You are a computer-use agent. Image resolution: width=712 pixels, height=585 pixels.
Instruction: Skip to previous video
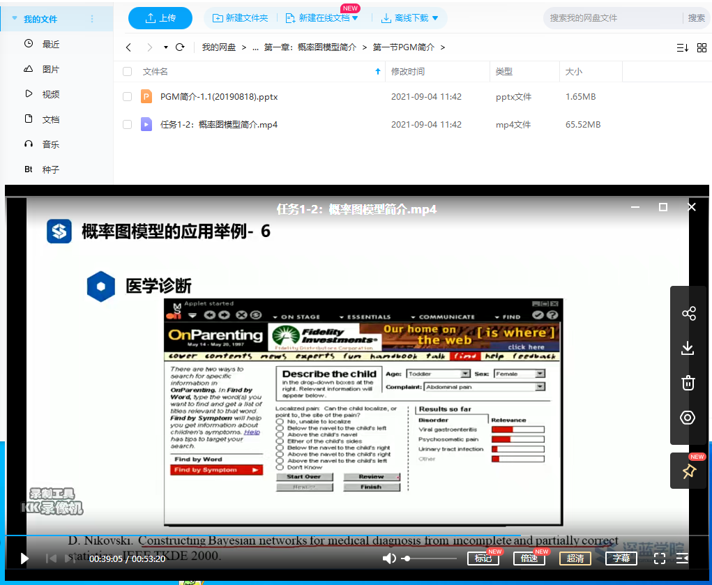click(x=51, y=559)
